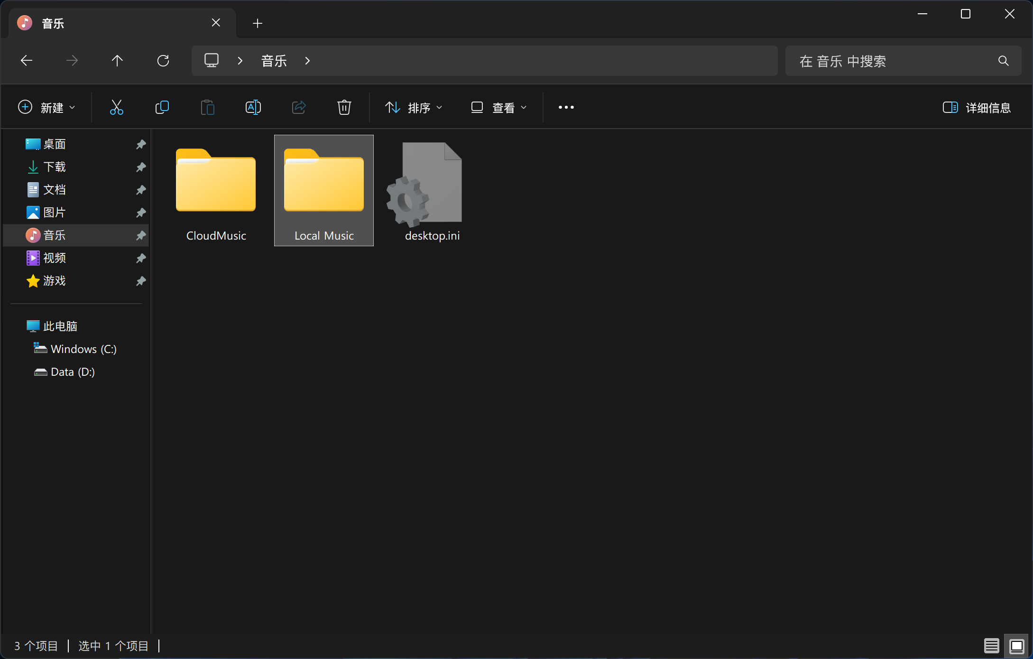The width and height of the screenshot is (1033, 659).
Task: Open Data (D:) drive in sidebar
Action: tap(73, 372)
